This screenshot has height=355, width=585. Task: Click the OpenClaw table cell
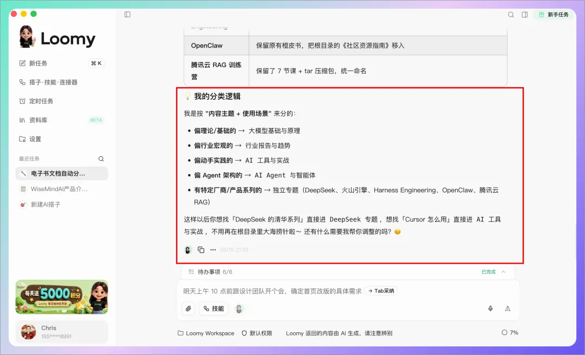[x=216, y=45]
